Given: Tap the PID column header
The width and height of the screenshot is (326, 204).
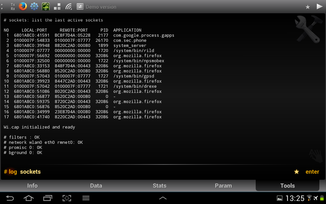Looking at the screenshot, I should pos(104,30).
